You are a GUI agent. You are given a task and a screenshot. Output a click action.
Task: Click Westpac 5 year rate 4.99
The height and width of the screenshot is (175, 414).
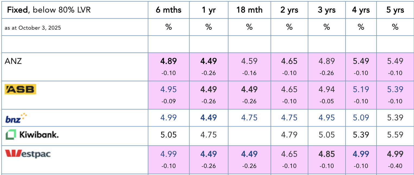coord(395,154)
